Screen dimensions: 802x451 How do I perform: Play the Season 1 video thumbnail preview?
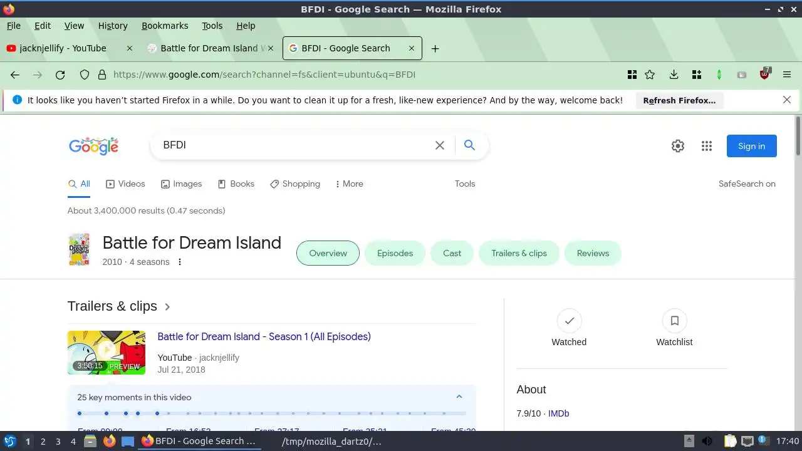[107, 353]
